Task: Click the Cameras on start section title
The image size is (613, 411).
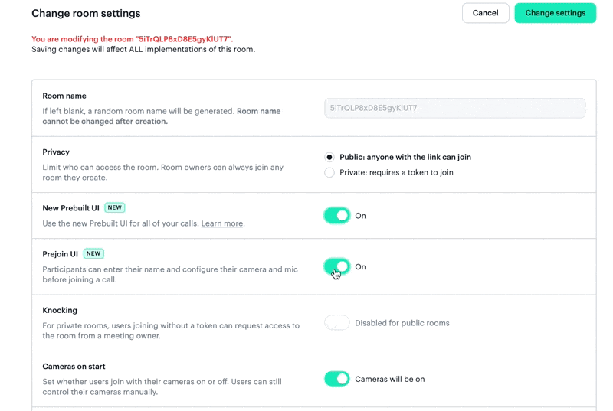Action: pos(74,367)
